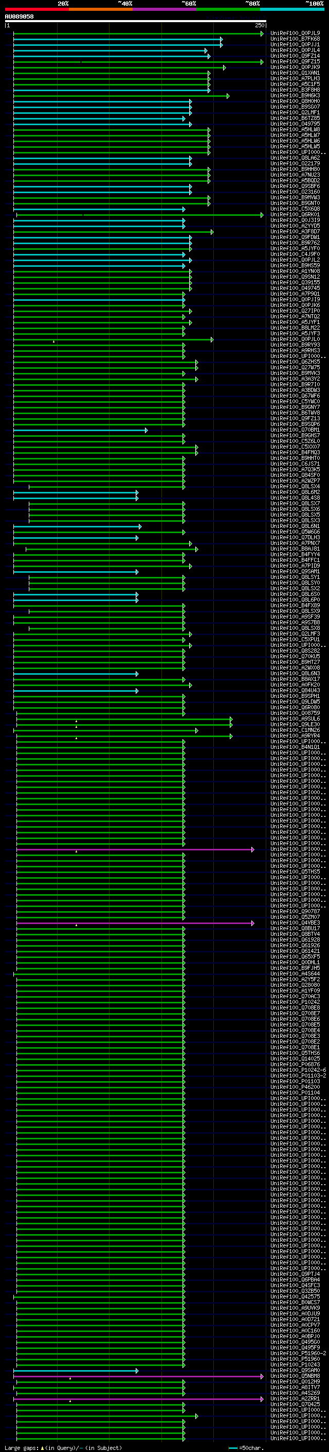Open entry UniRef100_O49795
Image resolution: width=329 pixels, height=1452 pixels.
point(295,124)
